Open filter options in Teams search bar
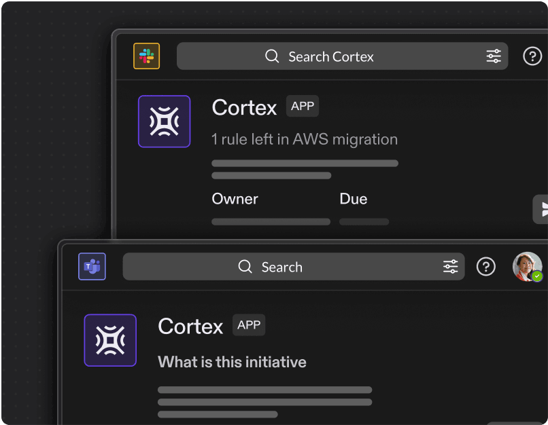 tap(450, 267)
